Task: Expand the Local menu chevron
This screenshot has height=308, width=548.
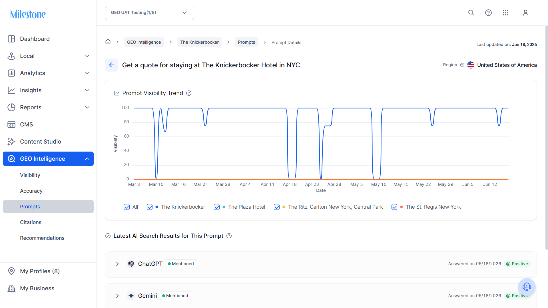Action: 87,56
